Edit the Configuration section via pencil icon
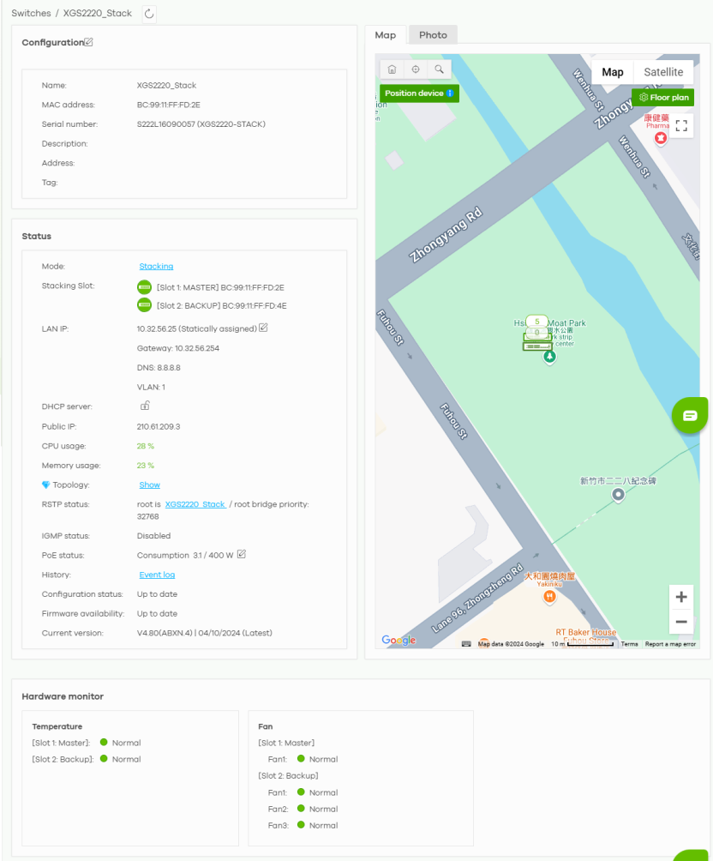Viewport: 713px width, 861px height. click(x=89, y=43)
